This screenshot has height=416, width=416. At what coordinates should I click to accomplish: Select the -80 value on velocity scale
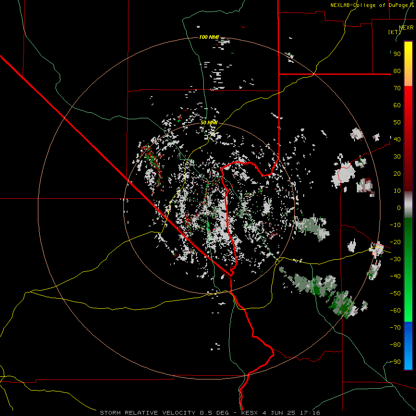tap(395, 345)
